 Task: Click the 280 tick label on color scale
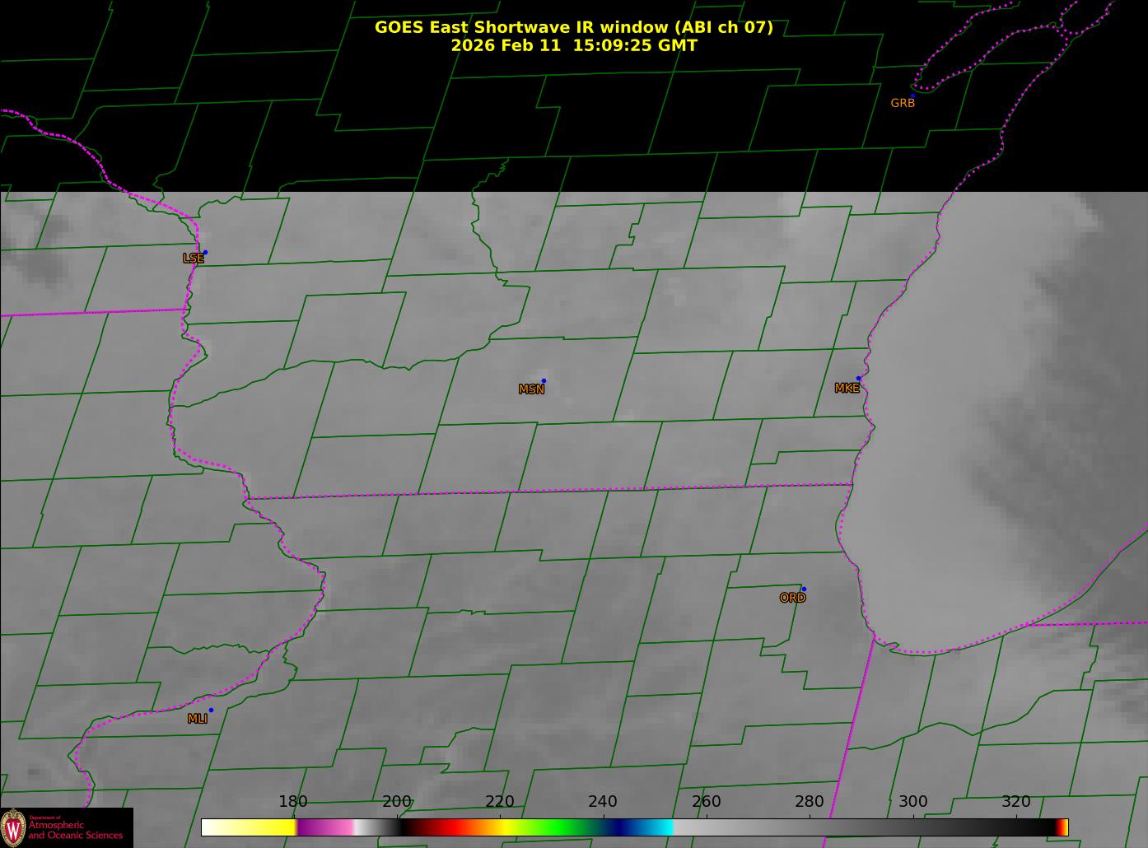click(809, 802)
